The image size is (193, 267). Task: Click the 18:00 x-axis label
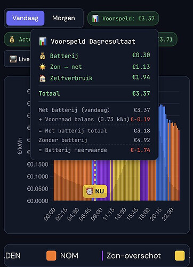click(144, 214)
